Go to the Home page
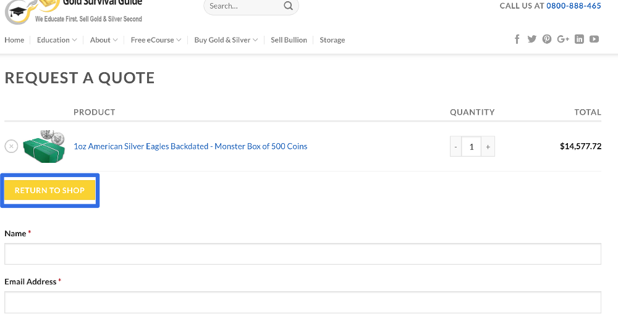618x322 pixels. (14, 39)
